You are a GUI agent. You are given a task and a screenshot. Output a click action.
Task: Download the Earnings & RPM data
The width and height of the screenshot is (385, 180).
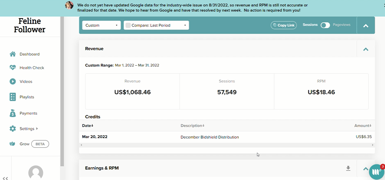pyautogui.click(x=348, y=168)
